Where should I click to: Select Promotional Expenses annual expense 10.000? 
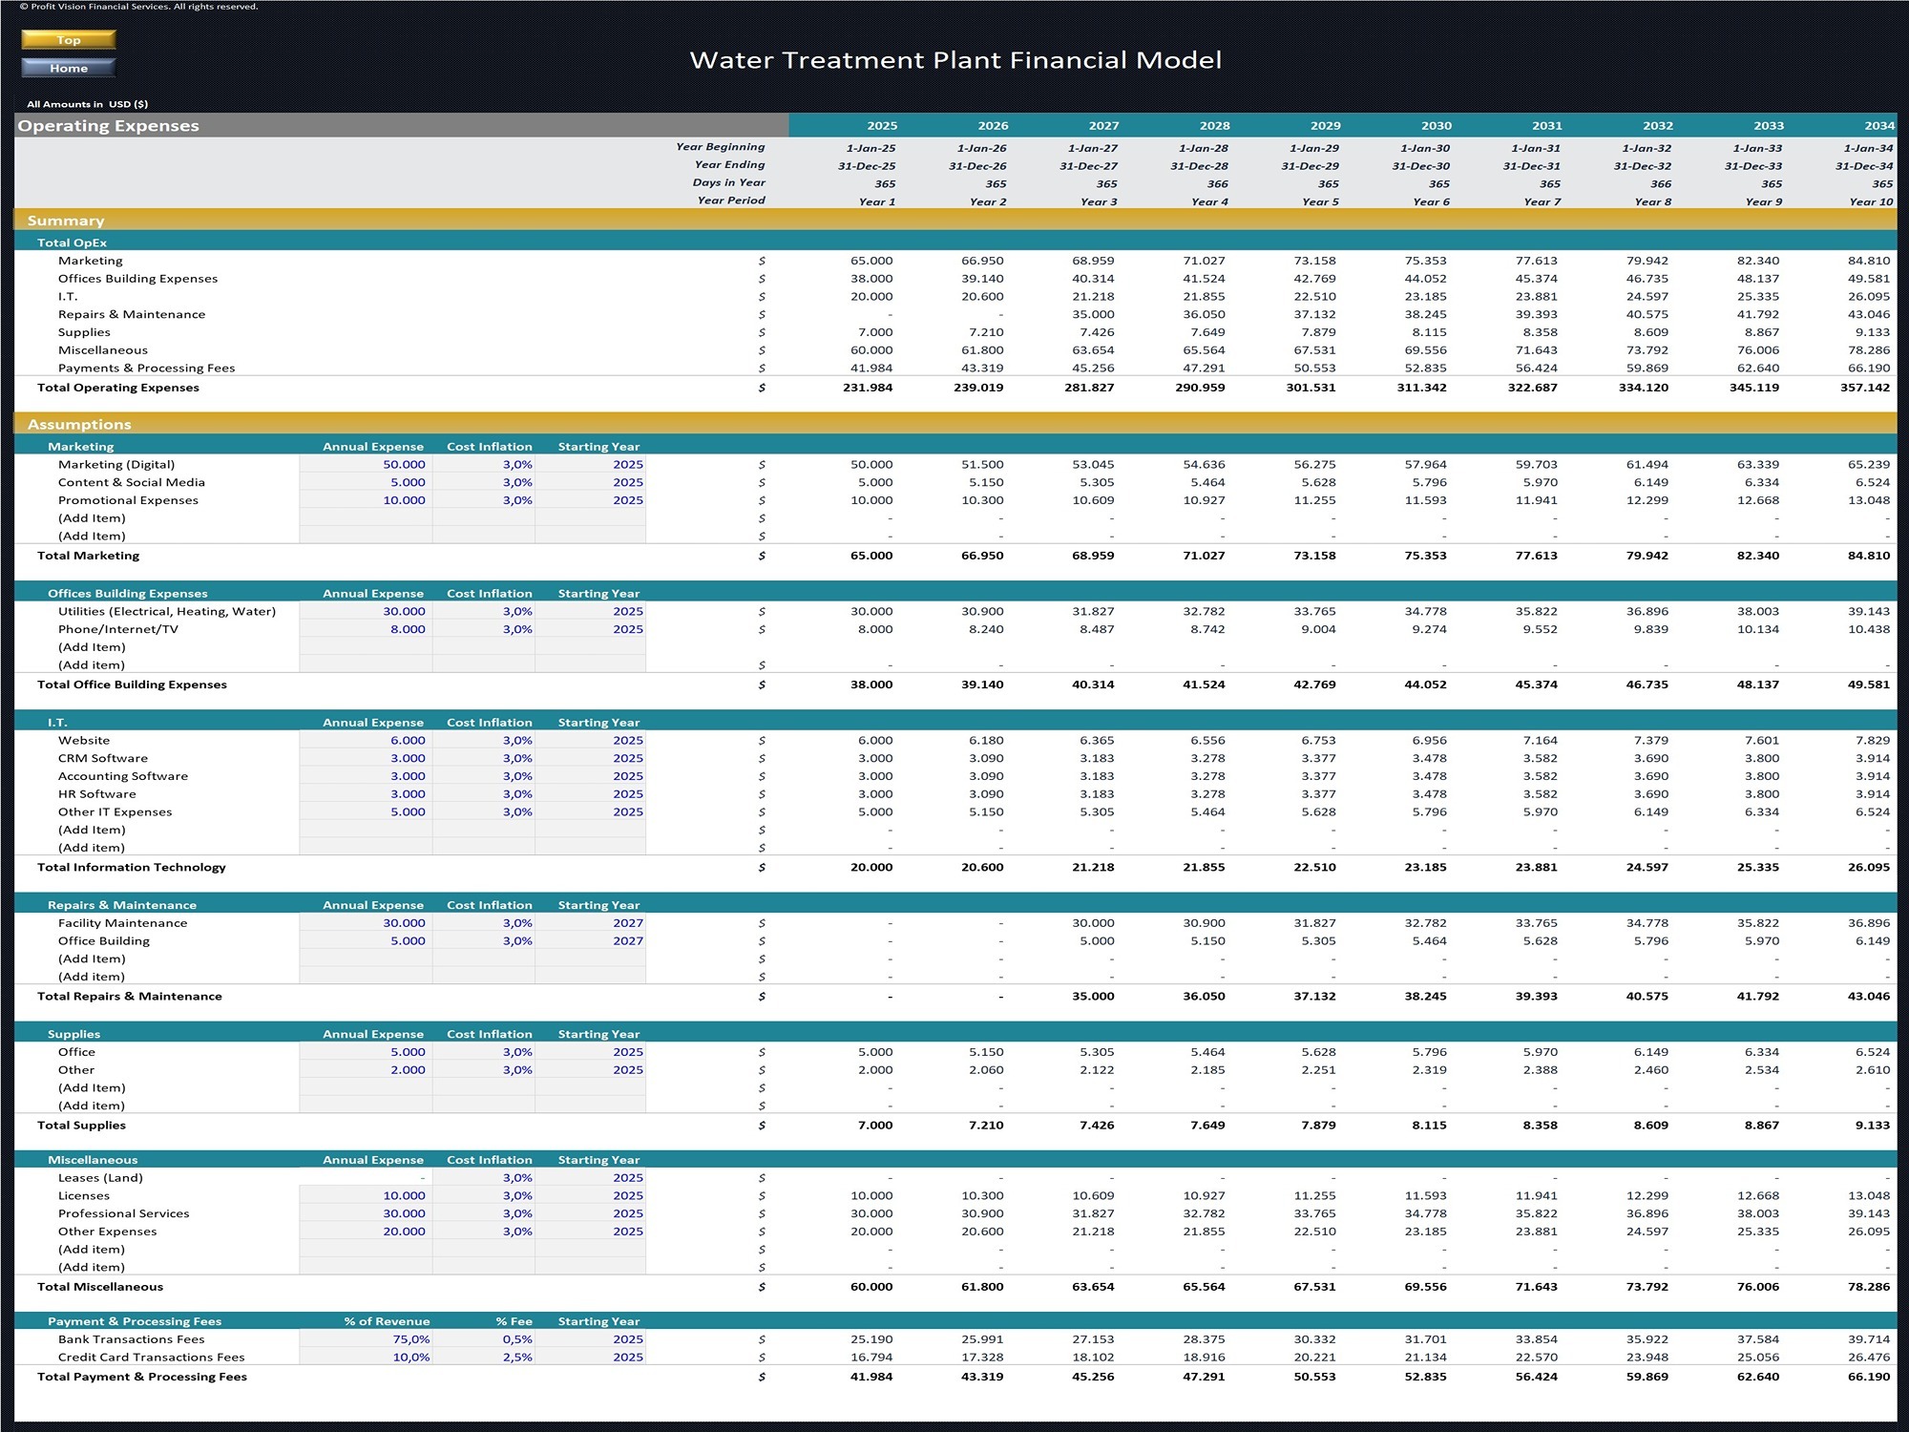(x=366, y=500)
